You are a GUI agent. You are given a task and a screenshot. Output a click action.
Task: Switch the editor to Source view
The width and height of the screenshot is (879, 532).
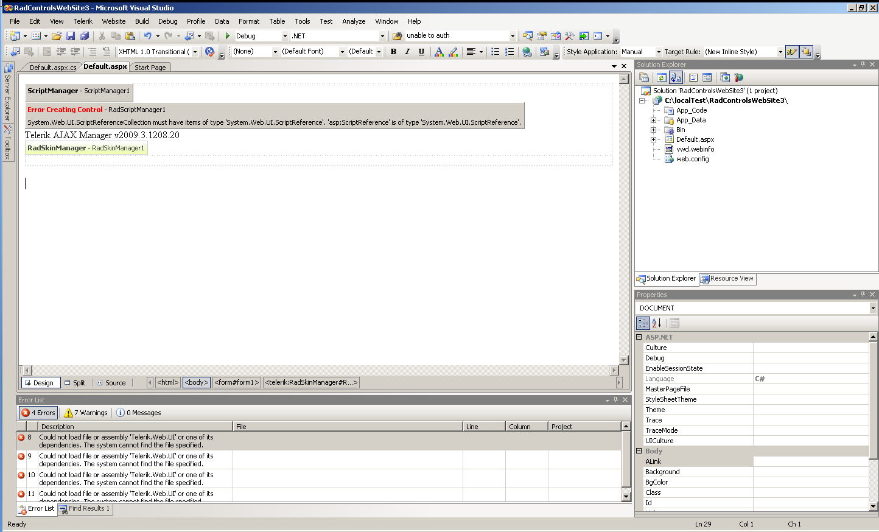point(111,383)
